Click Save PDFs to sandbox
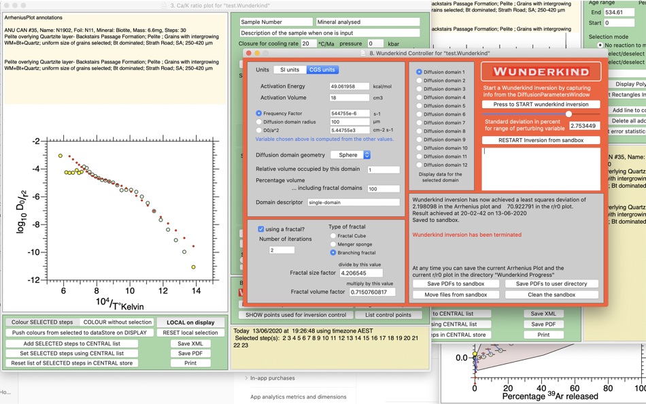 (x=456, y=284)
